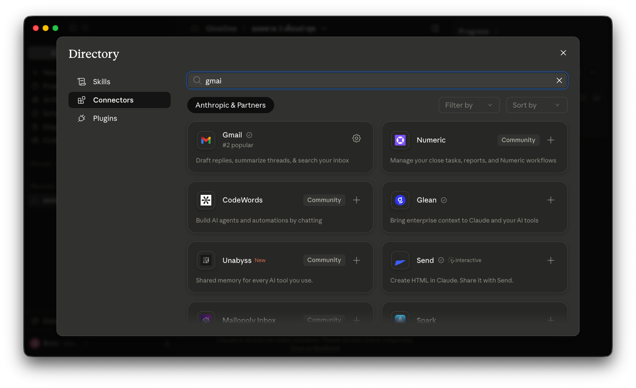Screen dimensions: 636x388
Task: Switch to the Skills section
Action: [119, 82]
